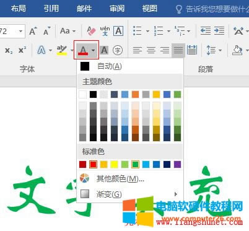Choose the blue standard color
Image resolution: width=249 pixels, height=231 pixels.
(x=156, y=165)
